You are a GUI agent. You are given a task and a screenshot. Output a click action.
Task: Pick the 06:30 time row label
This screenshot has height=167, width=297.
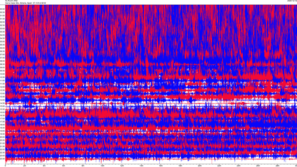pyautogui.click(x=2, y=51)
